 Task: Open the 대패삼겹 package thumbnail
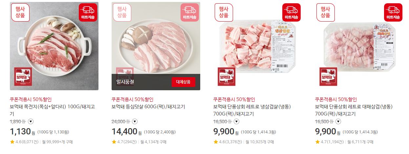[359, 46]
